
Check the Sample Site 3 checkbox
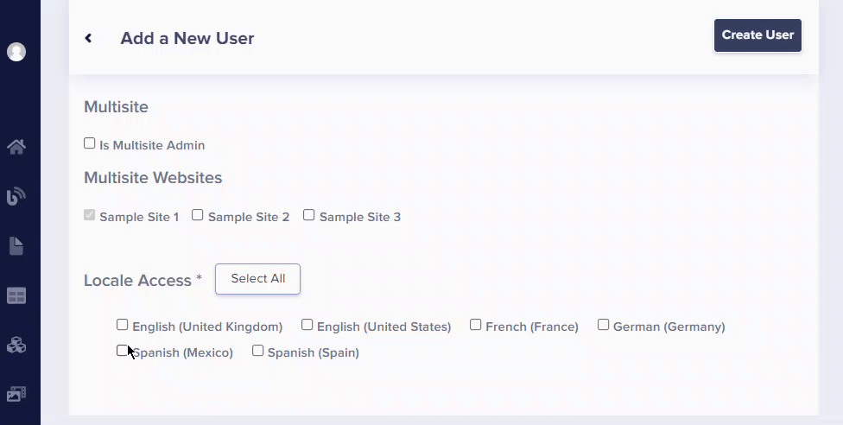[309, 215]
